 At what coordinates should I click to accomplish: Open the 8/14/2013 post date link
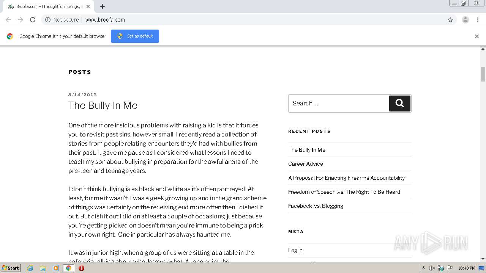83,95
